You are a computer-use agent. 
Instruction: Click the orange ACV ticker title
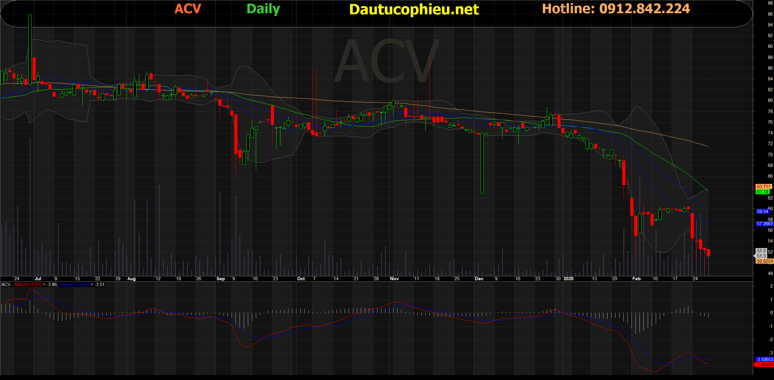(188, 9)
